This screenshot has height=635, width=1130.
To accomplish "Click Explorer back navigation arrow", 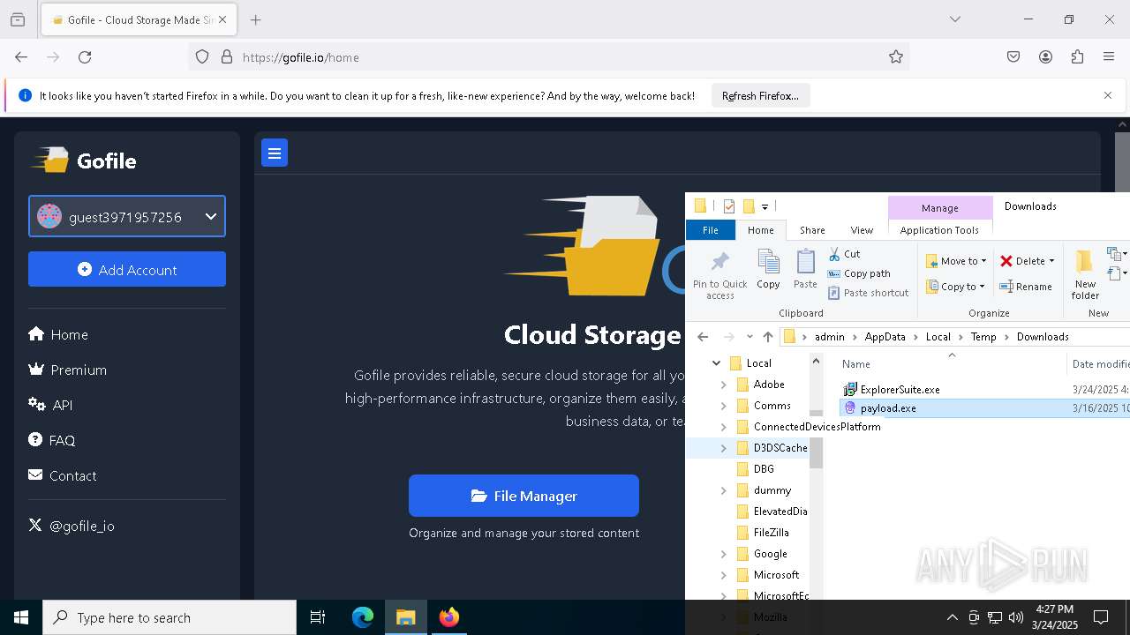I will tap(703, 337).
